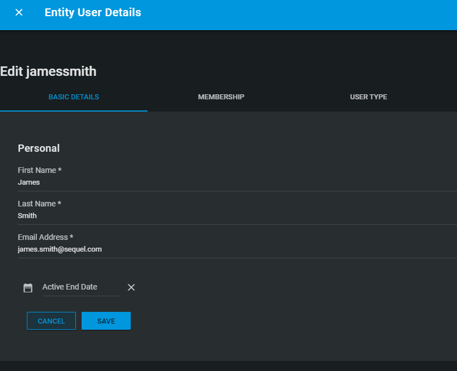Click the Last Name value Smith
The width and height of the screenshot is (457, 371).
[27, 216]
